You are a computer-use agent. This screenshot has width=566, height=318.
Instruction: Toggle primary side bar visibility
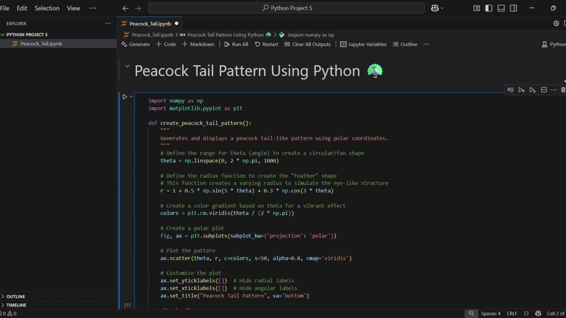point(489,8)
